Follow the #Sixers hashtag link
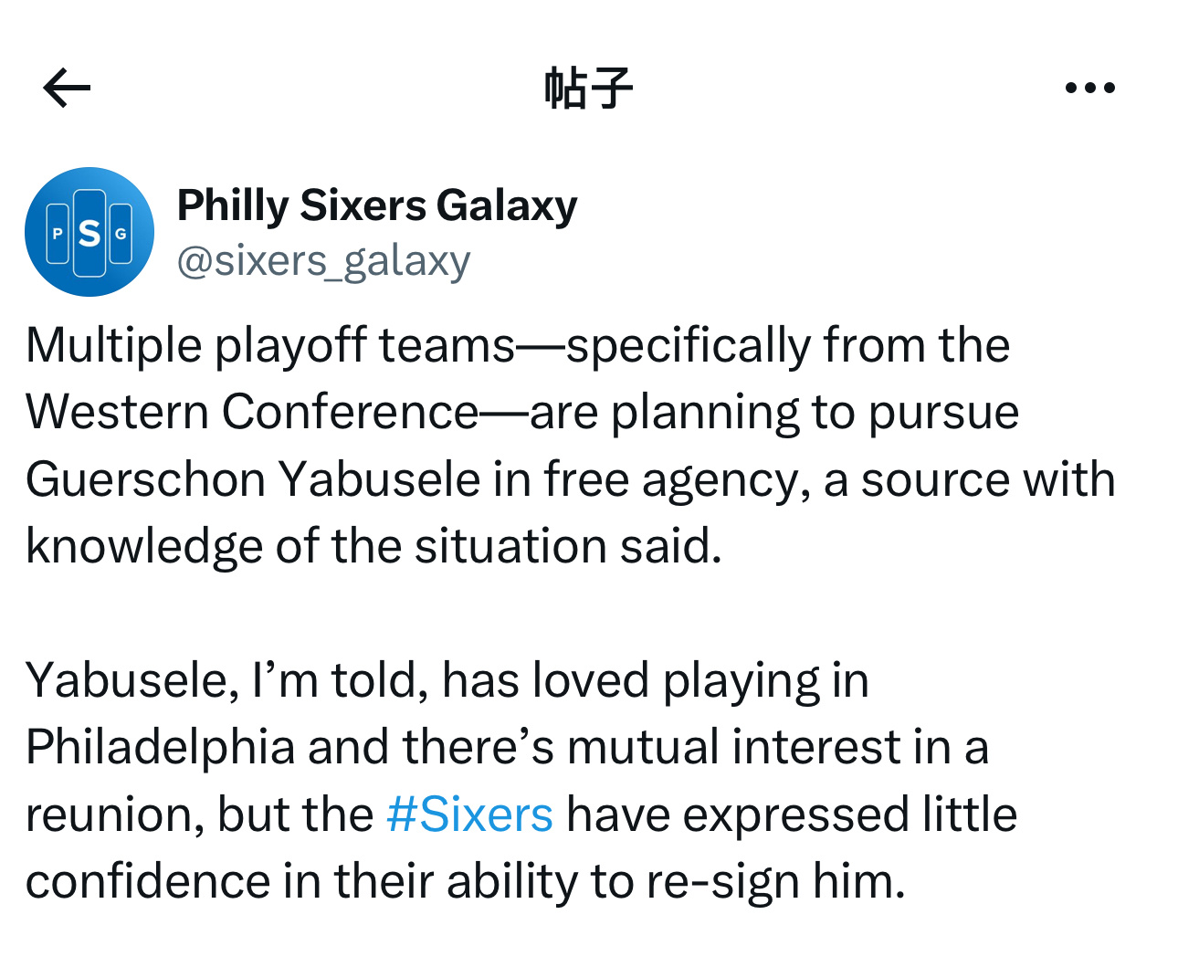 click(469, 814)
